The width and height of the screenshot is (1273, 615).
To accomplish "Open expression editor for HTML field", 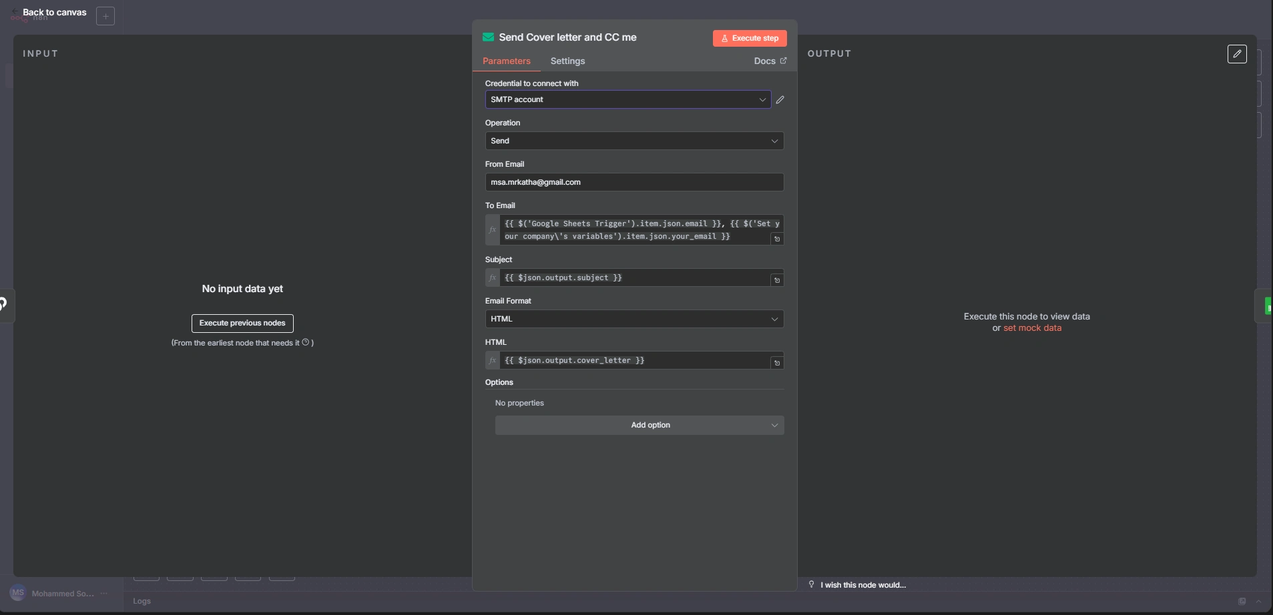I will 777,363.
